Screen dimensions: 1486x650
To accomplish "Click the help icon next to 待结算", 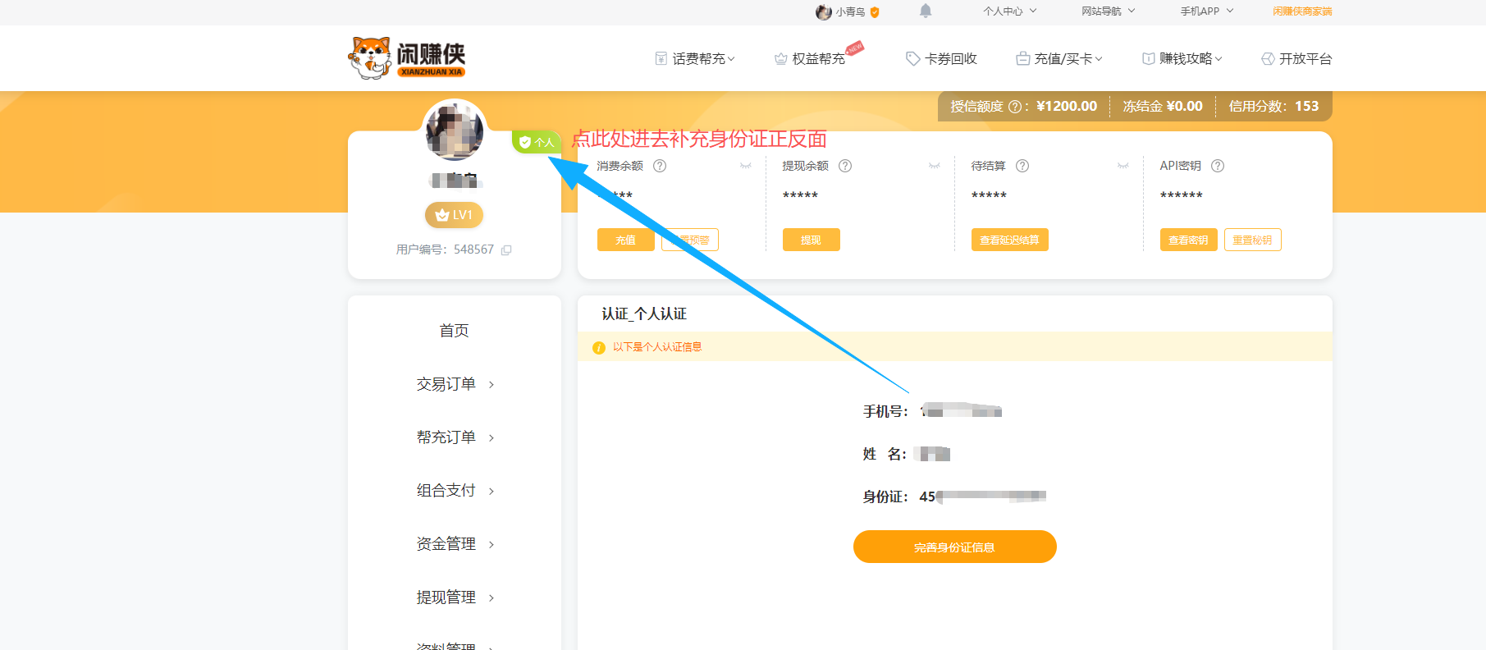I will click(1022, 166).
